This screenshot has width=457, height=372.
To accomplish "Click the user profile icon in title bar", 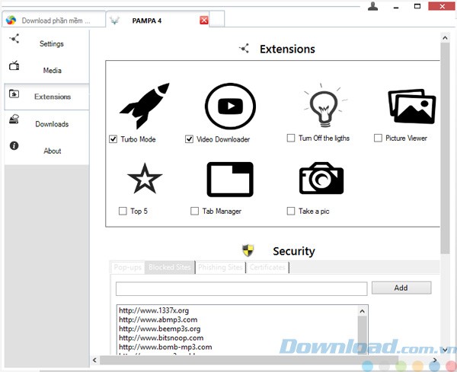I will [x=372, y=7].
